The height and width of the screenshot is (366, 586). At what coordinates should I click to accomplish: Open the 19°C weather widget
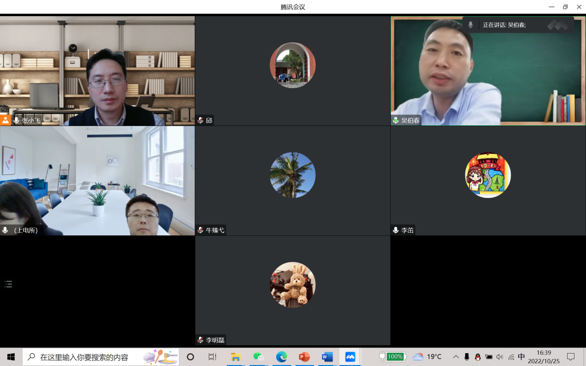click(x=427, y=357)
